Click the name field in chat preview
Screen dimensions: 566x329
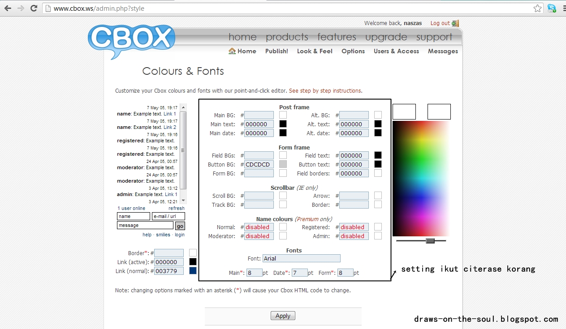134,216
